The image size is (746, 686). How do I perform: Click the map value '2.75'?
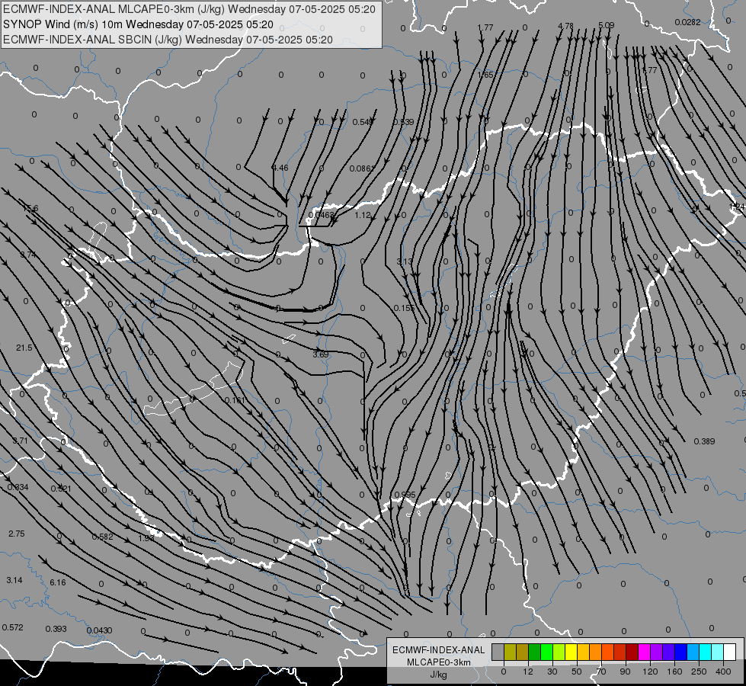17,534
